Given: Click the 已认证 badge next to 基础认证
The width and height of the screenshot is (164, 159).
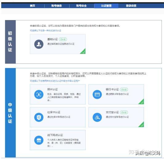Looking at the screenshot, I should coord(63,39).
